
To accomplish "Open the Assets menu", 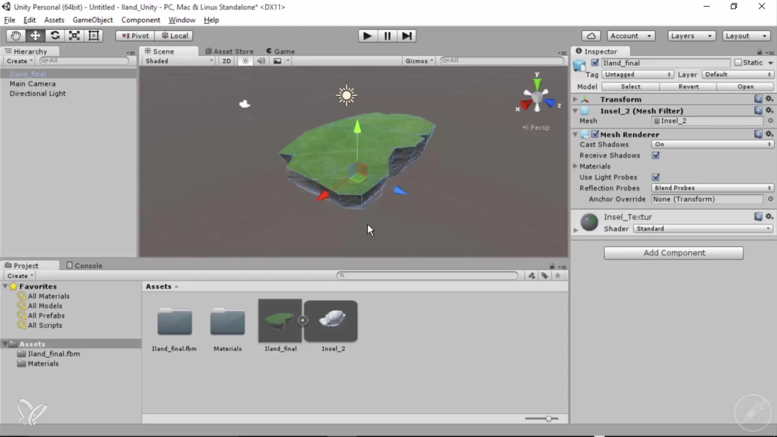I will coord(54,20).
